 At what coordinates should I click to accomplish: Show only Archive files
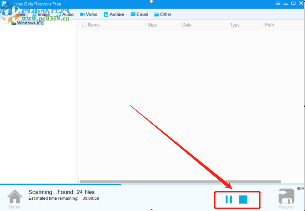tap(114, 15)
